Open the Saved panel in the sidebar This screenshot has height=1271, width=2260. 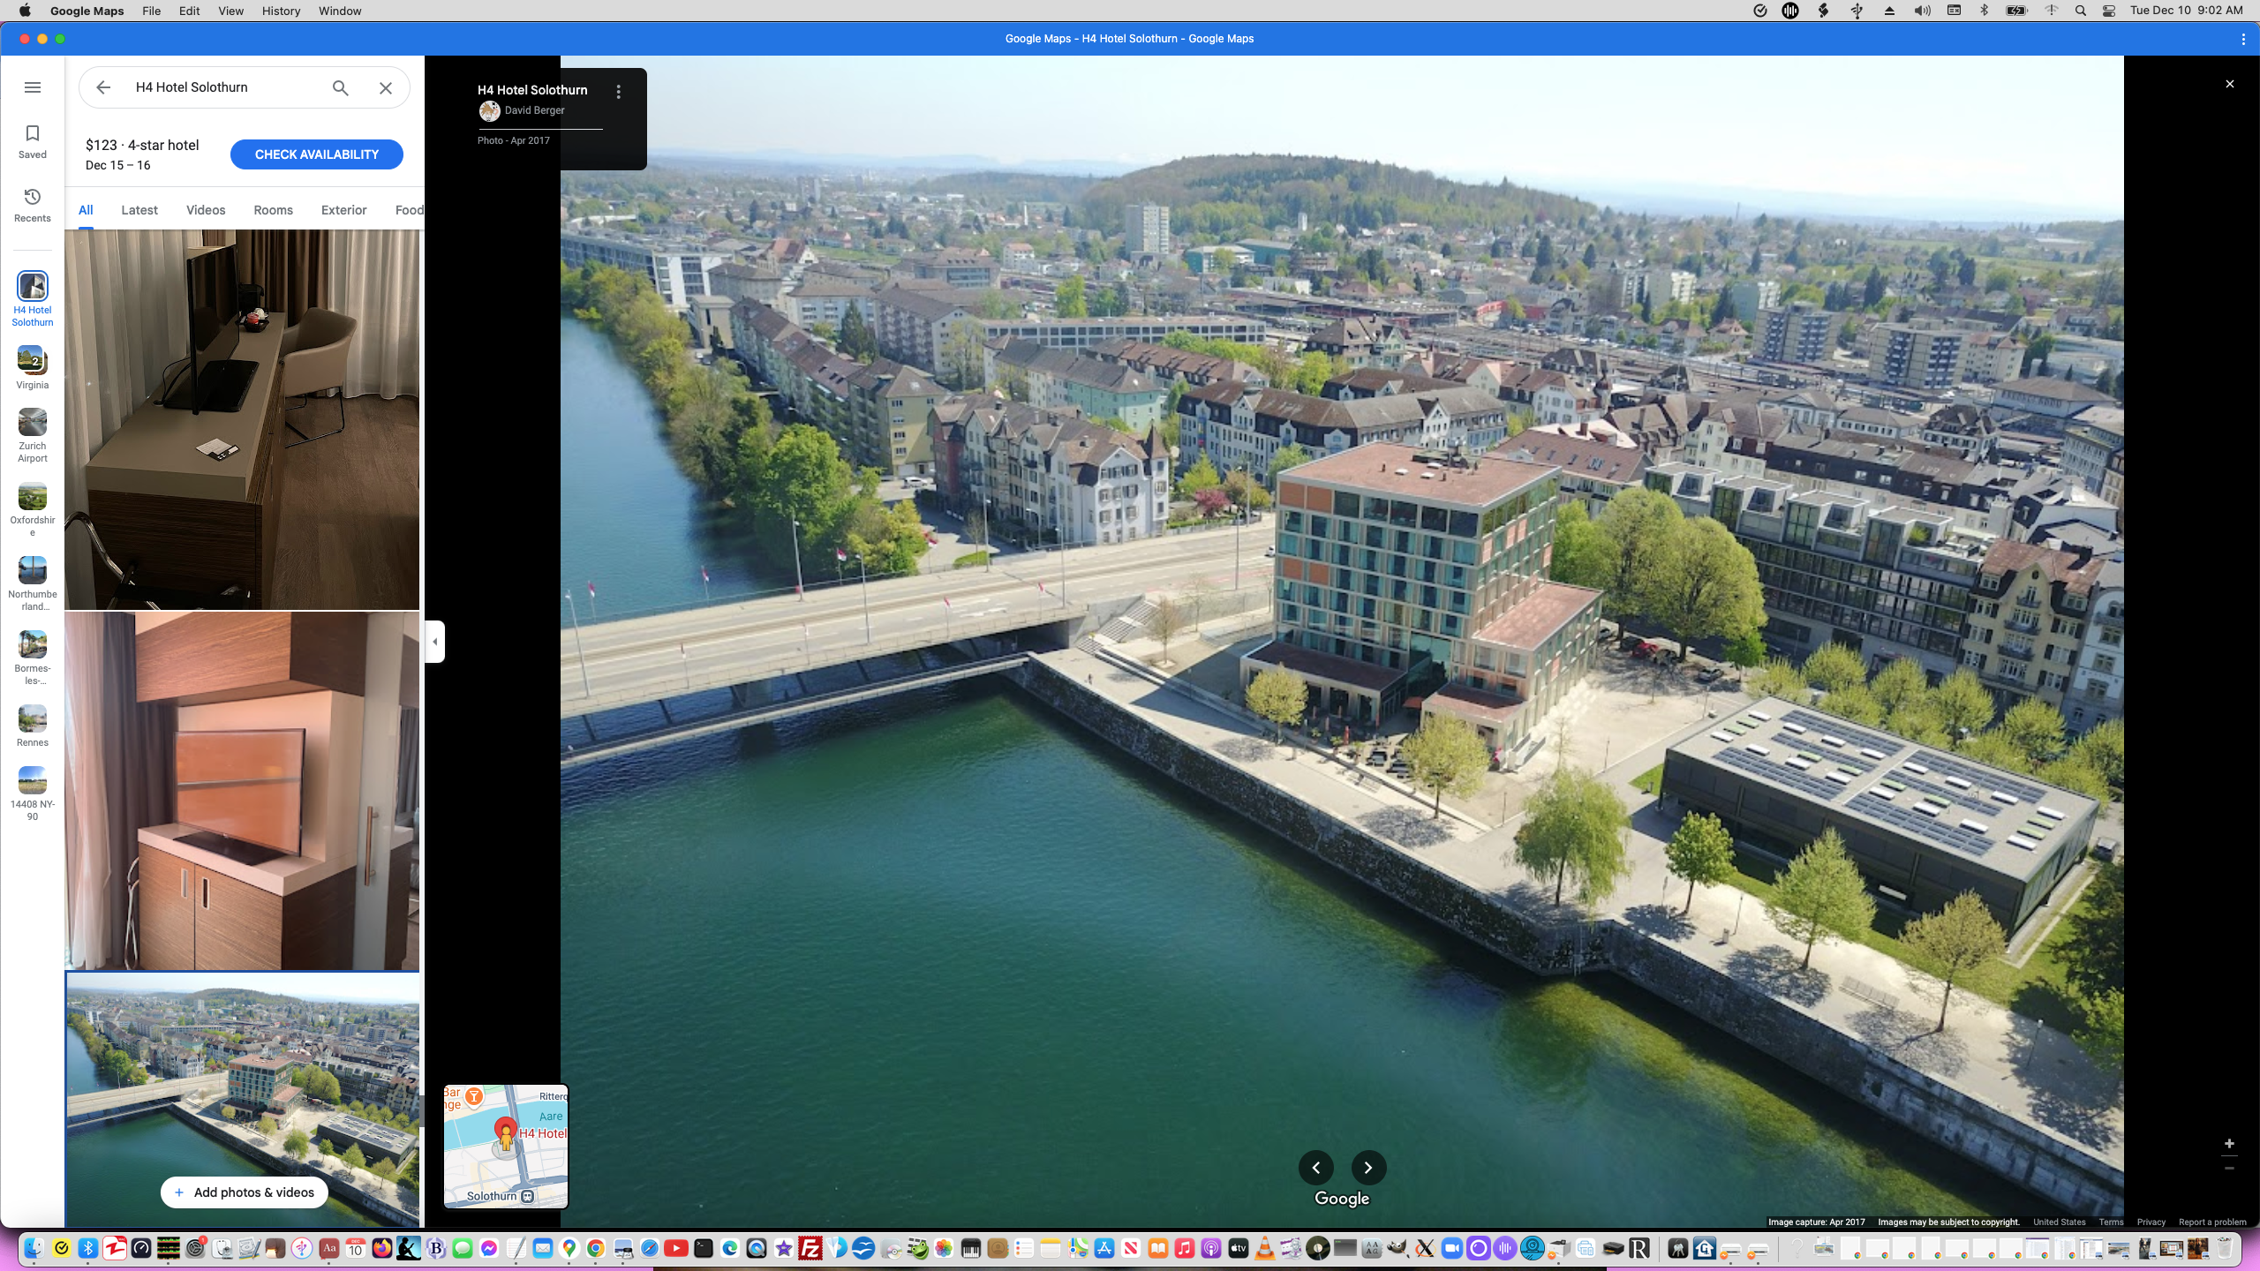click(32, 140)
